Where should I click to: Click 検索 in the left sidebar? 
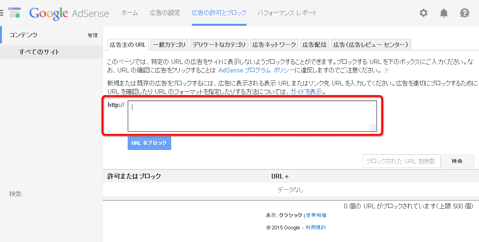pyautogui.click(x=15, y=194)
